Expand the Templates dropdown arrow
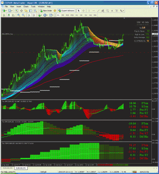 point(53,15)
